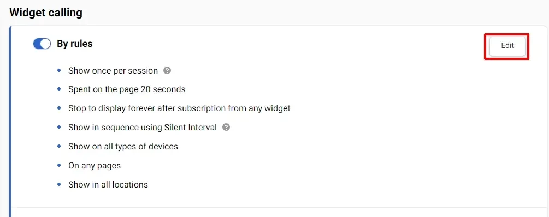
Task: Click bullet point before On any pages
Action: click(x=59, y=165)
